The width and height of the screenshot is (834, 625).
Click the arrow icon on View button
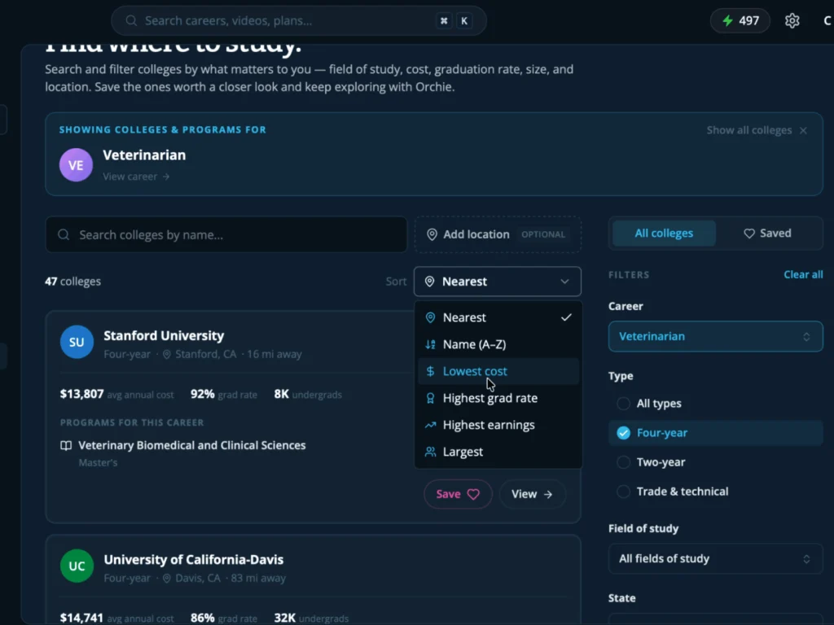[548, 494]
